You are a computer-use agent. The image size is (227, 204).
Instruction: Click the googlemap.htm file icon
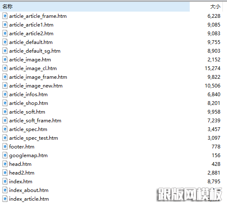pos(5,155)
